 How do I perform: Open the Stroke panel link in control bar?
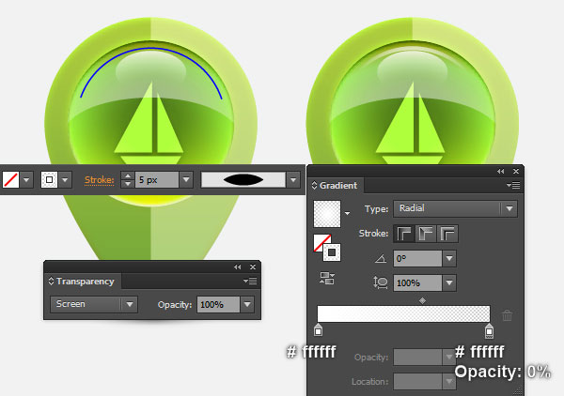100,180
